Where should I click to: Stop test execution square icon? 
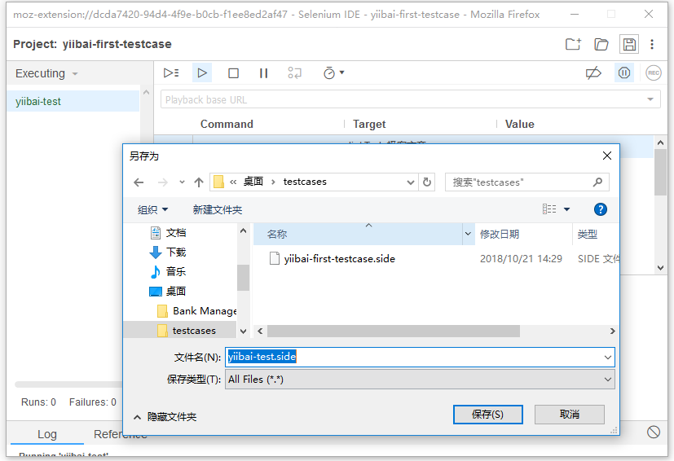[x=233, y=73]
